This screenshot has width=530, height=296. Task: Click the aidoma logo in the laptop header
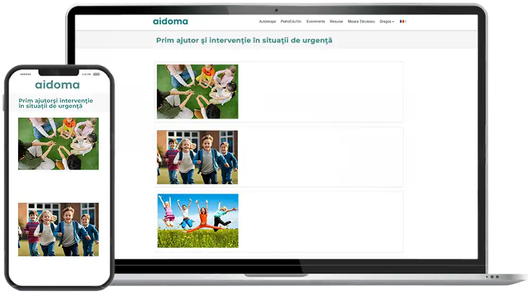pos(170,21)
